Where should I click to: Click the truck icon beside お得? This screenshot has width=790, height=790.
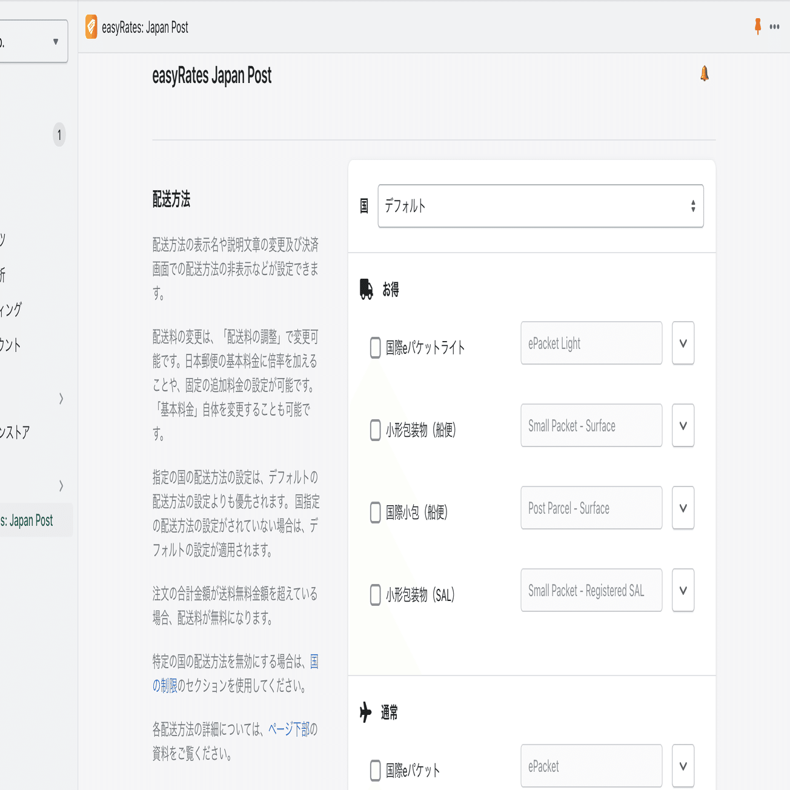pos(366,290)
